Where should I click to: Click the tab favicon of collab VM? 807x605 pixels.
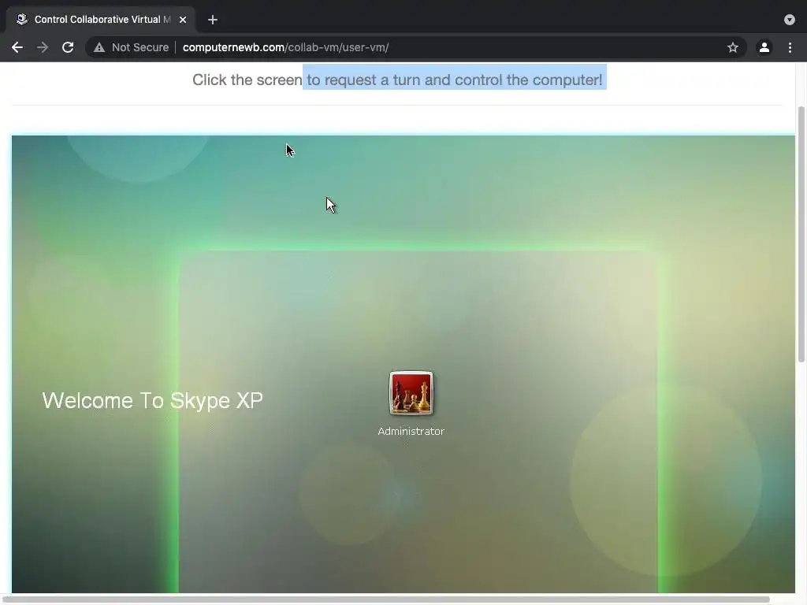pyautogui.click(x=21, y=20)
